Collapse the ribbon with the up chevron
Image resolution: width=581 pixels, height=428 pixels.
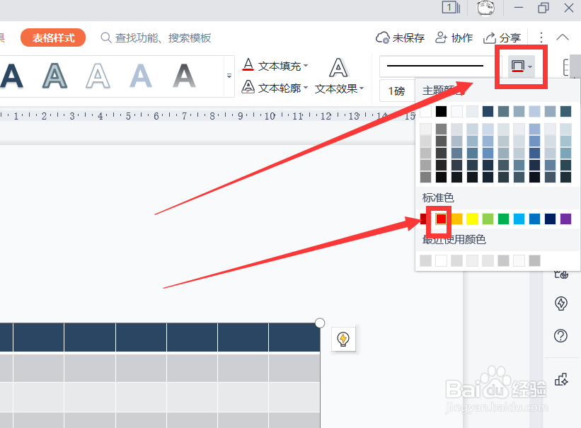click(x=563, y=37)
